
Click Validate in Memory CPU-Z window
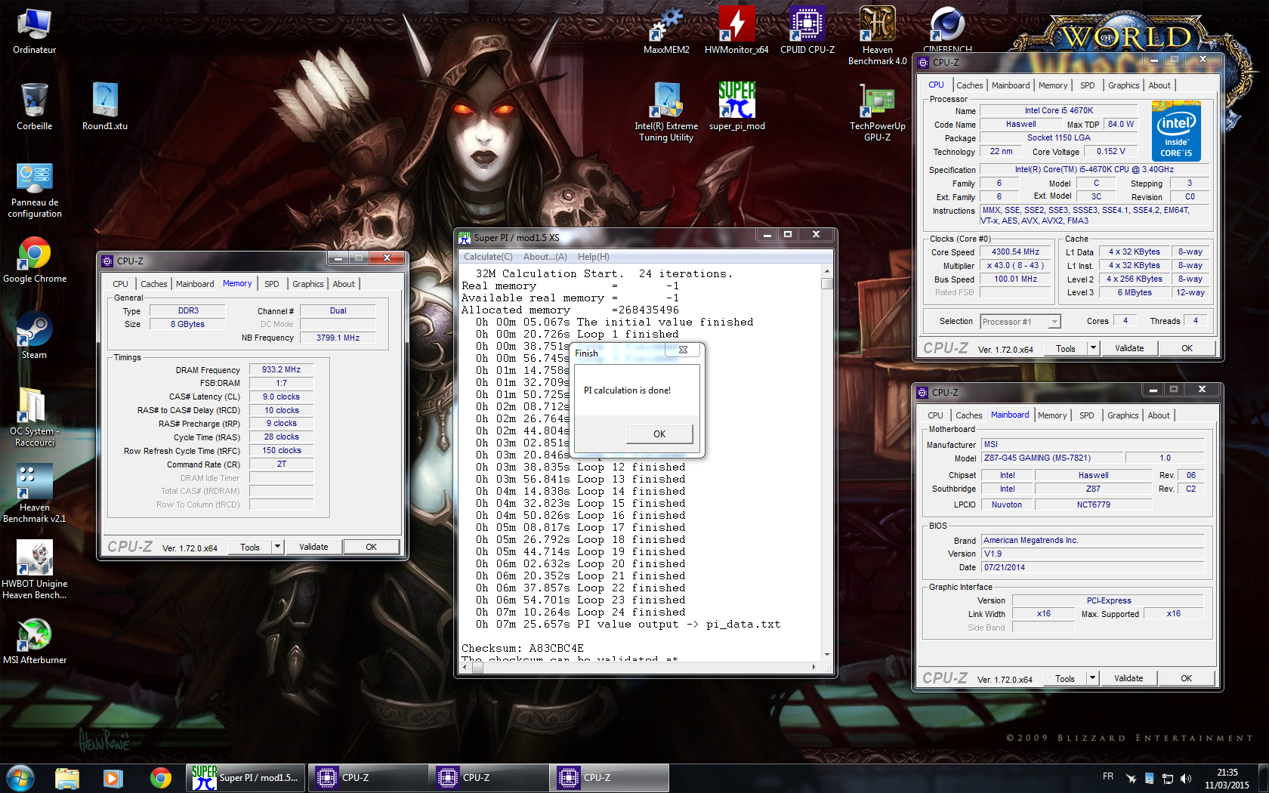(313, 547)
